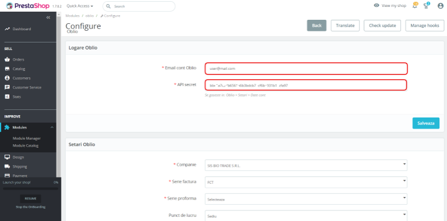The image size is (447, 221).
Task: Click the Back button
Action: click(x=316, y=26)
